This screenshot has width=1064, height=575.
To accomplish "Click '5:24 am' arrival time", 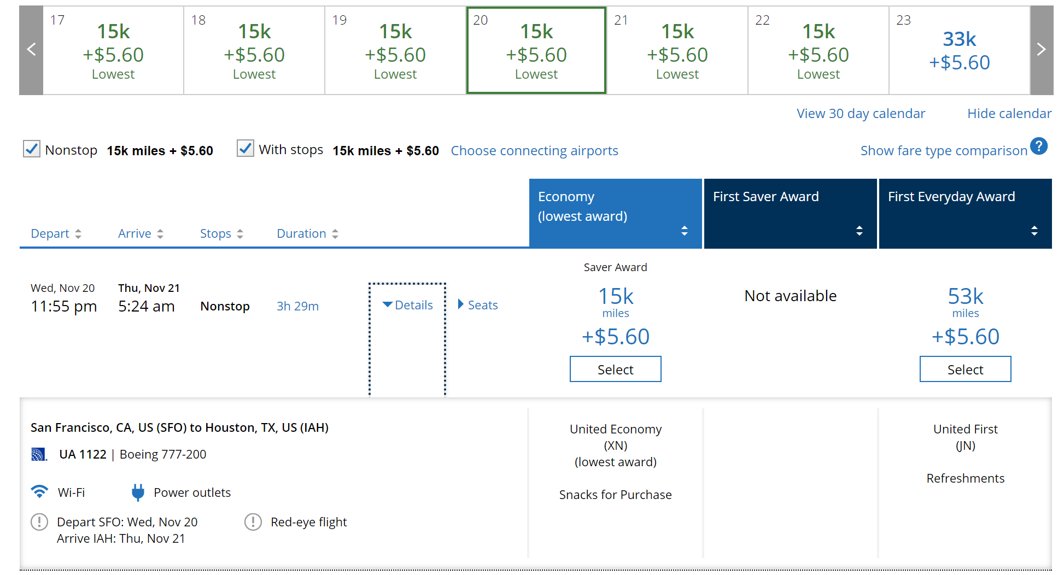I will pyautogui.click(x=147, y=306).
